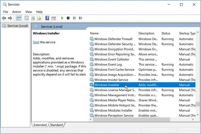
Task: Go forward with the toolbar Forward arrow
Action: pyautogui.click(x=10, y=18)
